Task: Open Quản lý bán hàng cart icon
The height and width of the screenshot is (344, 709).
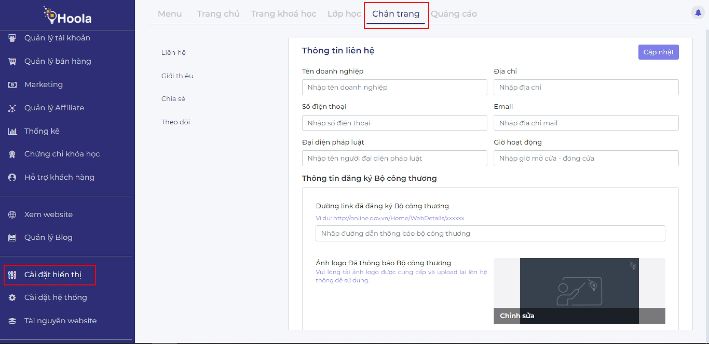Action: (x=12, y=61)
